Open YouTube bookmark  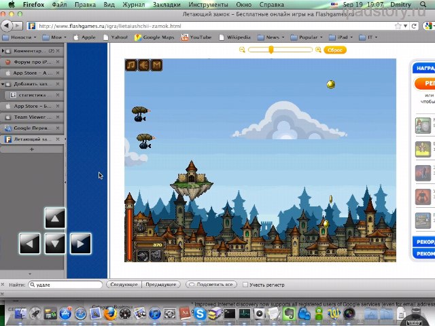196,37
